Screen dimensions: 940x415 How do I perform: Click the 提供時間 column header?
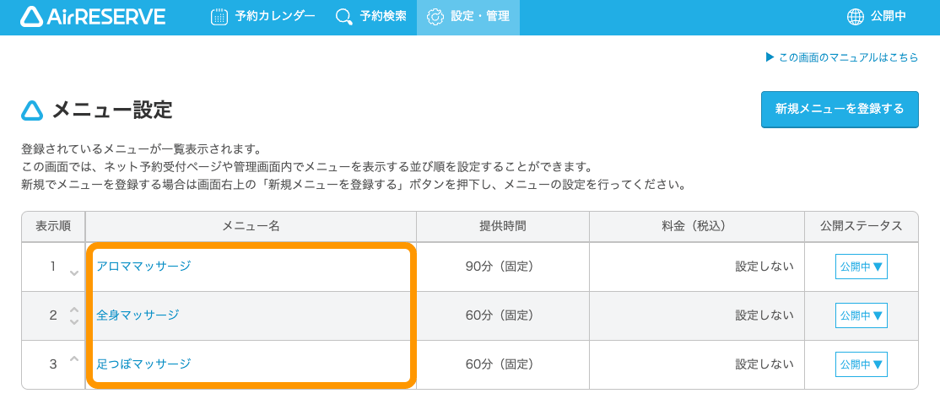502,226
